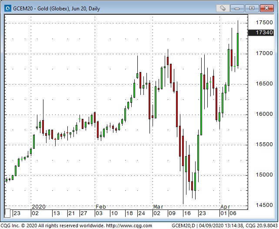Click the link chart icon button
The image size is (279, 229).
coord(223,8)
